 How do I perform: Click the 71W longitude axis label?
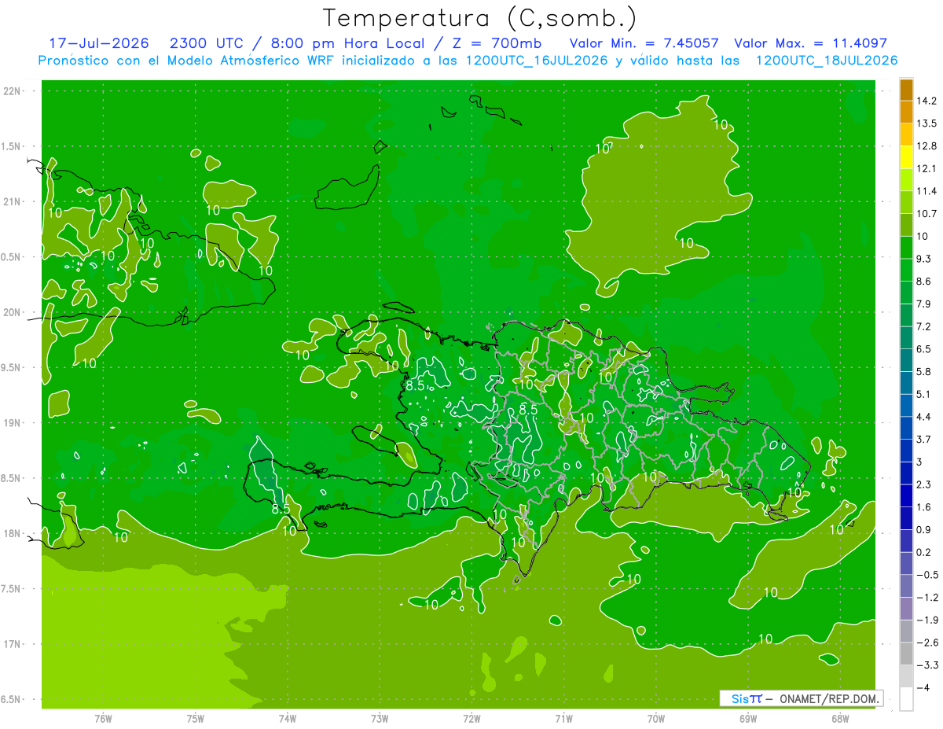point(563,718)
